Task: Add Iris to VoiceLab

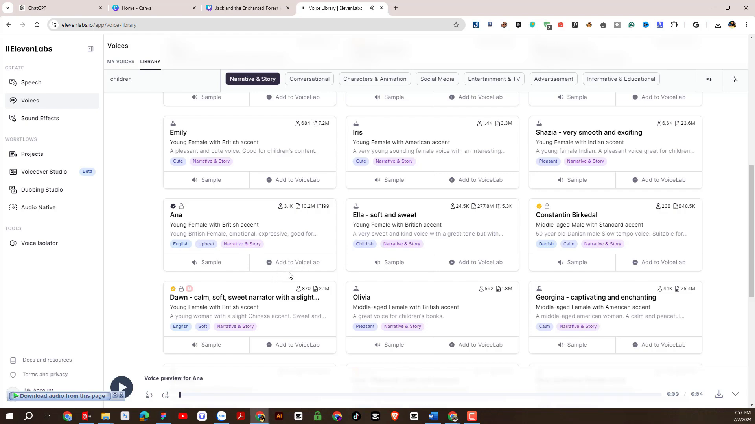Action: pyautogui.click(x=476, y=180)
